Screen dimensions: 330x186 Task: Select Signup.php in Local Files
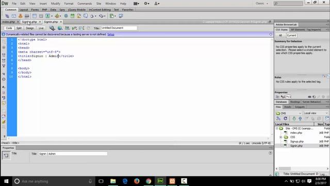[x=297, y=142]
